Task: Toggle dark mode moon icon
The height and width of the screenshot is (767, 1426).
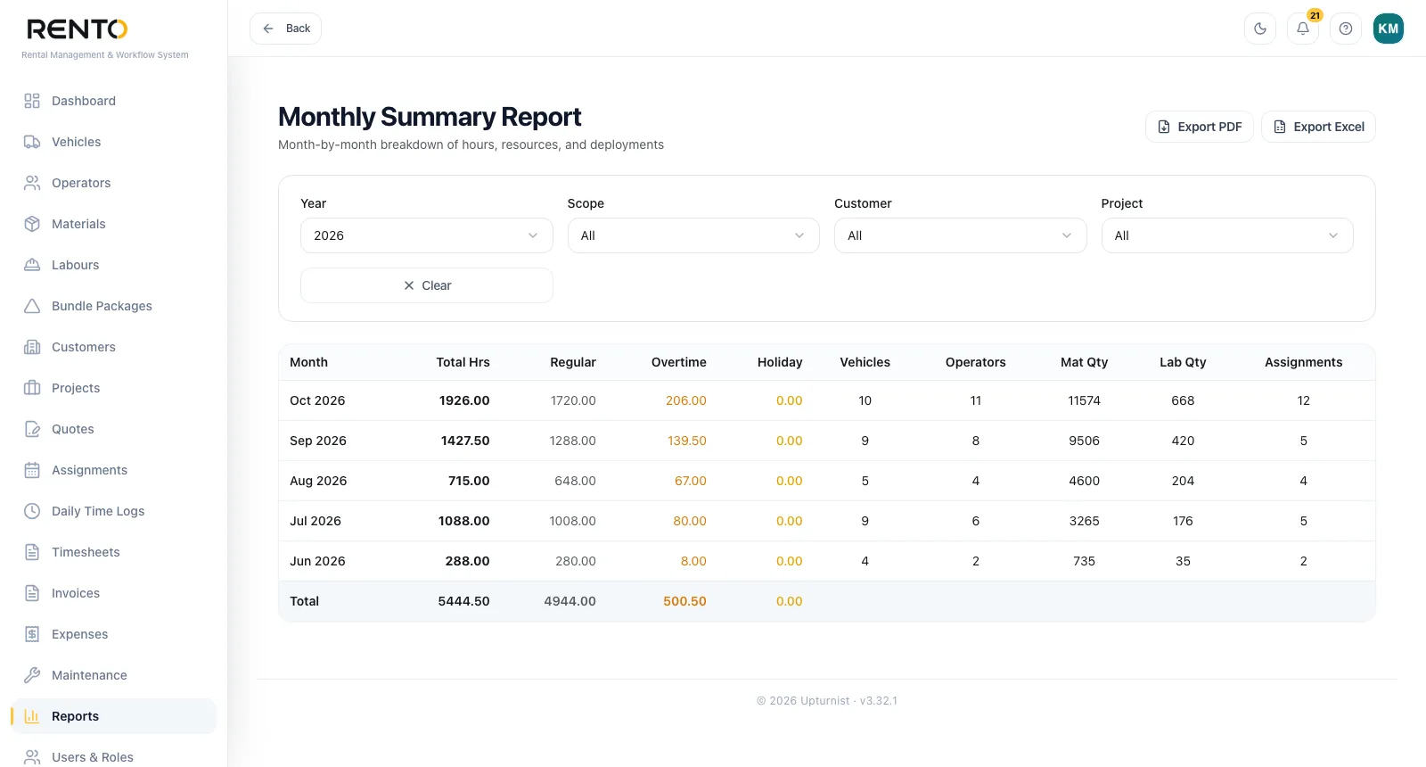Action: [1260, 29]
